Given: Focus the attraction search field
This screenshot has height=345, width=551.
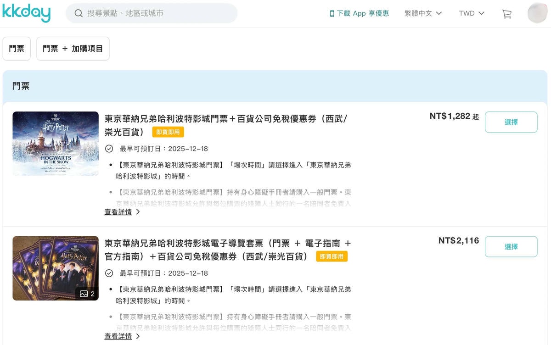Looking at the screenshot, I should [x=152, y=13].
